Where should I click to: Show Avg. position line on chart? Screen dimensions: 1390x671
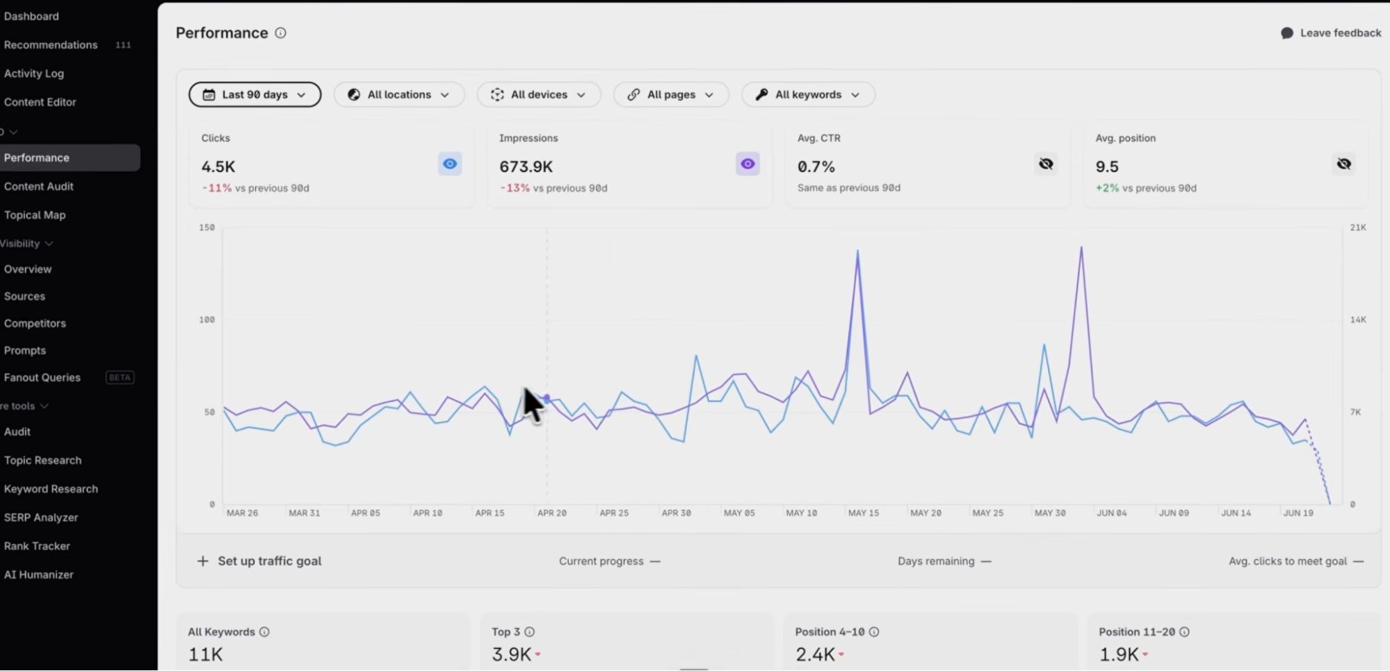click(1344, 164)
